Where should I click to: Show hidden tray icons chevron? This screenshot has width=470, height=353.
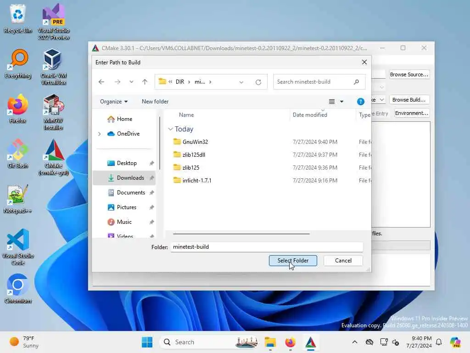click(x=355, y=342)
